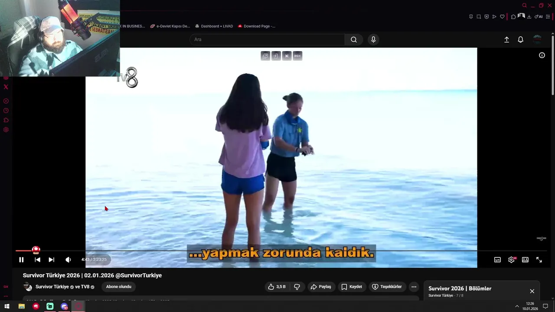Click the TV8 channel name

tap(85, 287)
